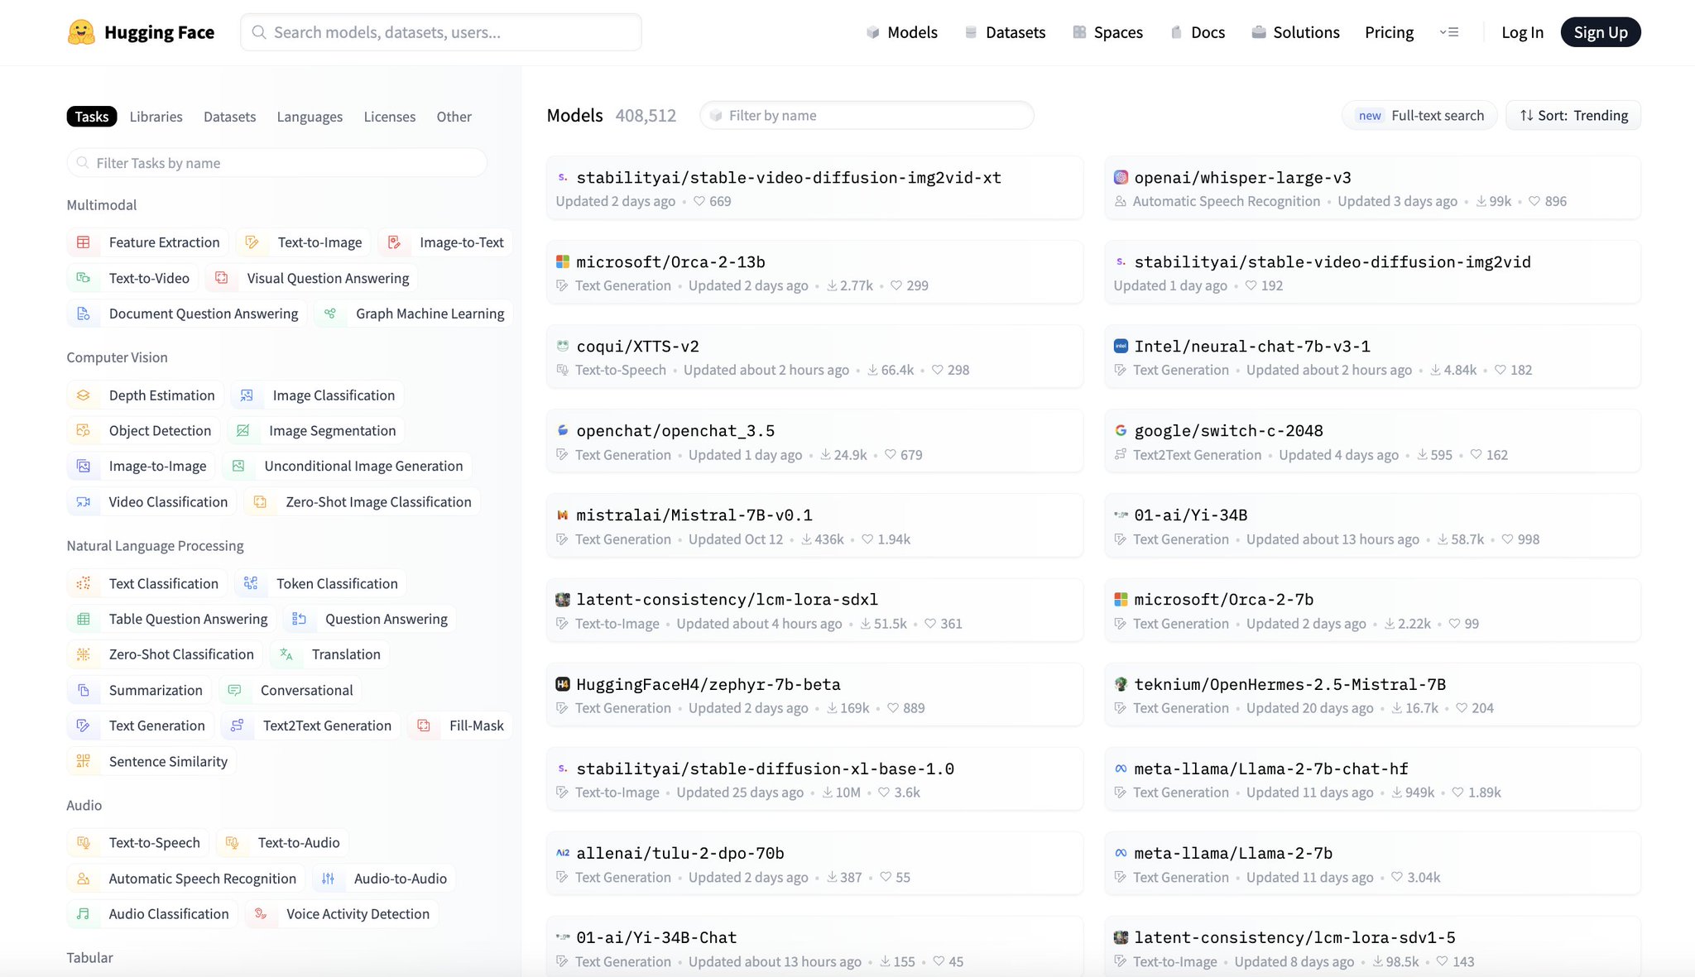Image resolution: width=1695 pixels, height=977 pixels.
Task: Click the main Search models, datasets, users field
Action: tap(440, 32)
